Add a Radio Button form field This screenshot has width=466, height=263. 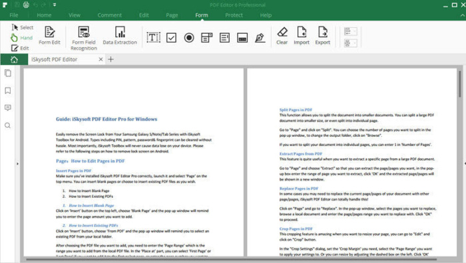[189, 38]
